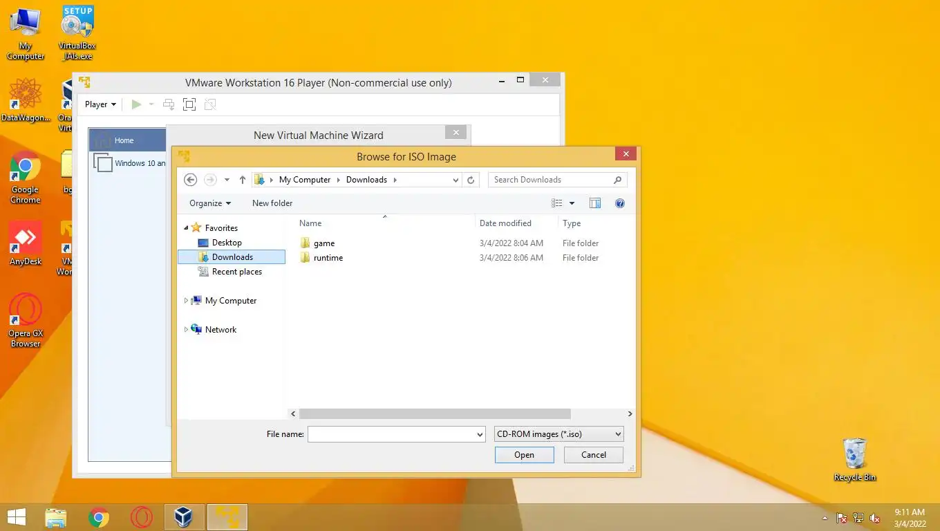This screenshot has height=531, width=940.
Task: Collapse the Favorites tree node
Action: pos(186,228)
